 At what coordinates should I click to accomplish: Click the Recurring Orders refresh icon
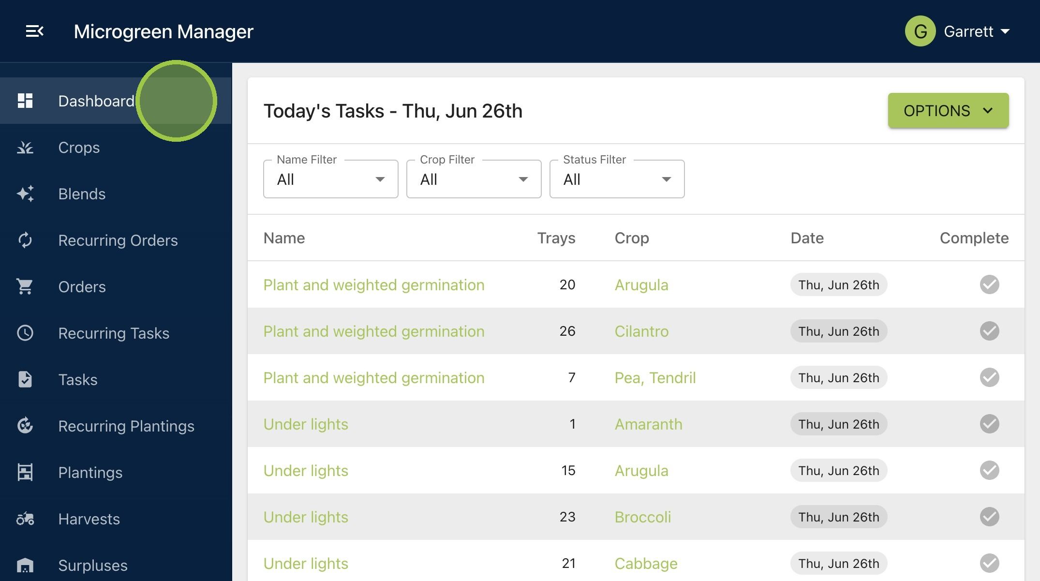25,240
